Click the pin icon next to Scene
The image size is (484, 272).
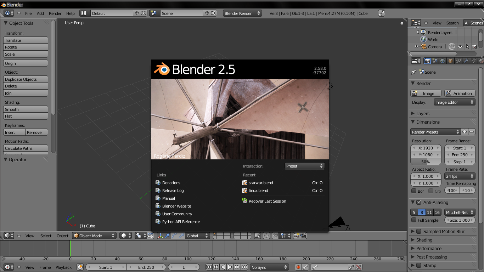[x=414, y=72]
